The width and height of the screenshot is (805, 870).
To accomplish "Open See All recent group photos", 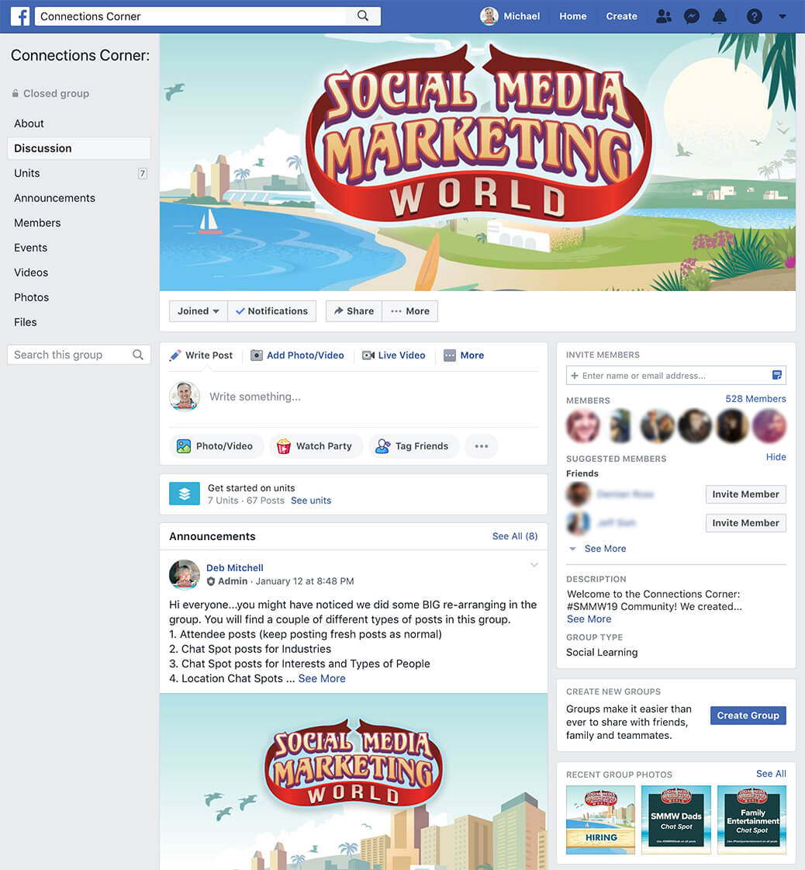I will click(x=771, y=774).
